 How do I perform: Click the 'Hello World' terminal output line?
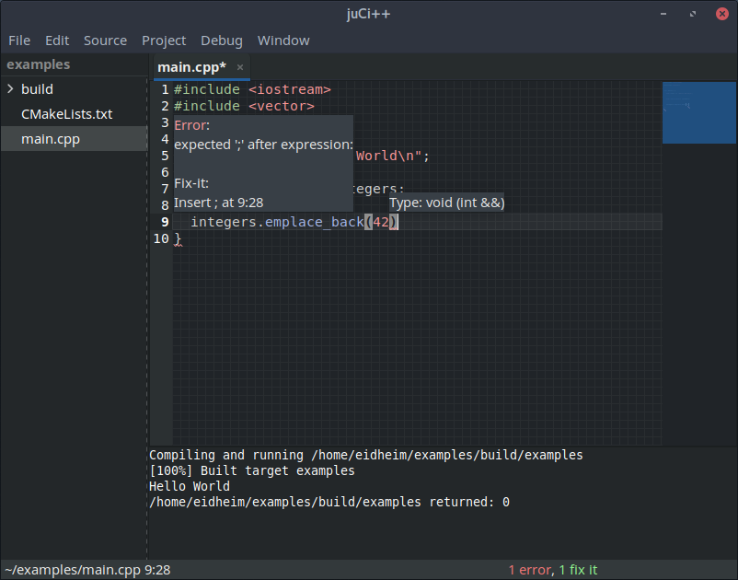[190, 486]
